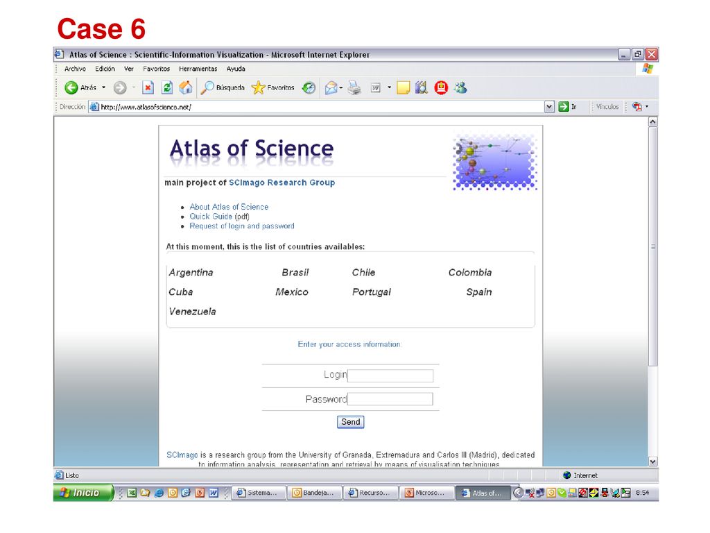Open Búsqueda search pane
Viewport: 710px width, 533px height.
click(223, 87)
